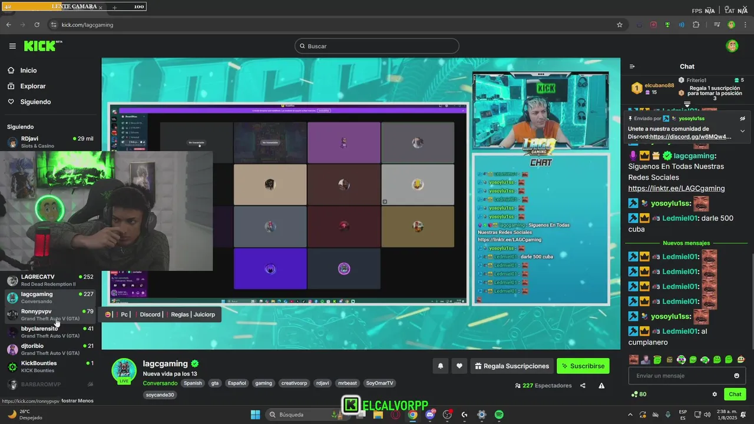Image resolution: width=754 pixels, height=424 pixels.
Task: Open the browser extensions puzzle icon
Action: click(696, 25)
